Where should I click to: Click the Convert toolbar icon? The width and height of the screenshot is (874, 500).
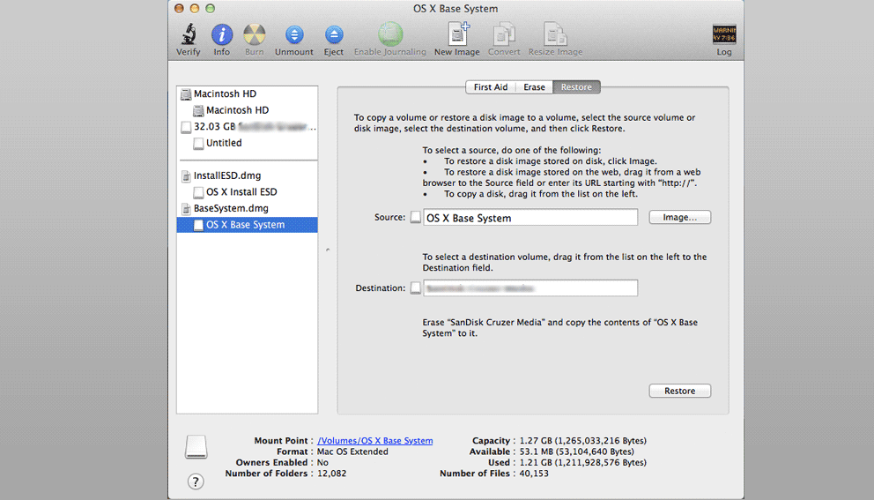click(x=504, y=34)
